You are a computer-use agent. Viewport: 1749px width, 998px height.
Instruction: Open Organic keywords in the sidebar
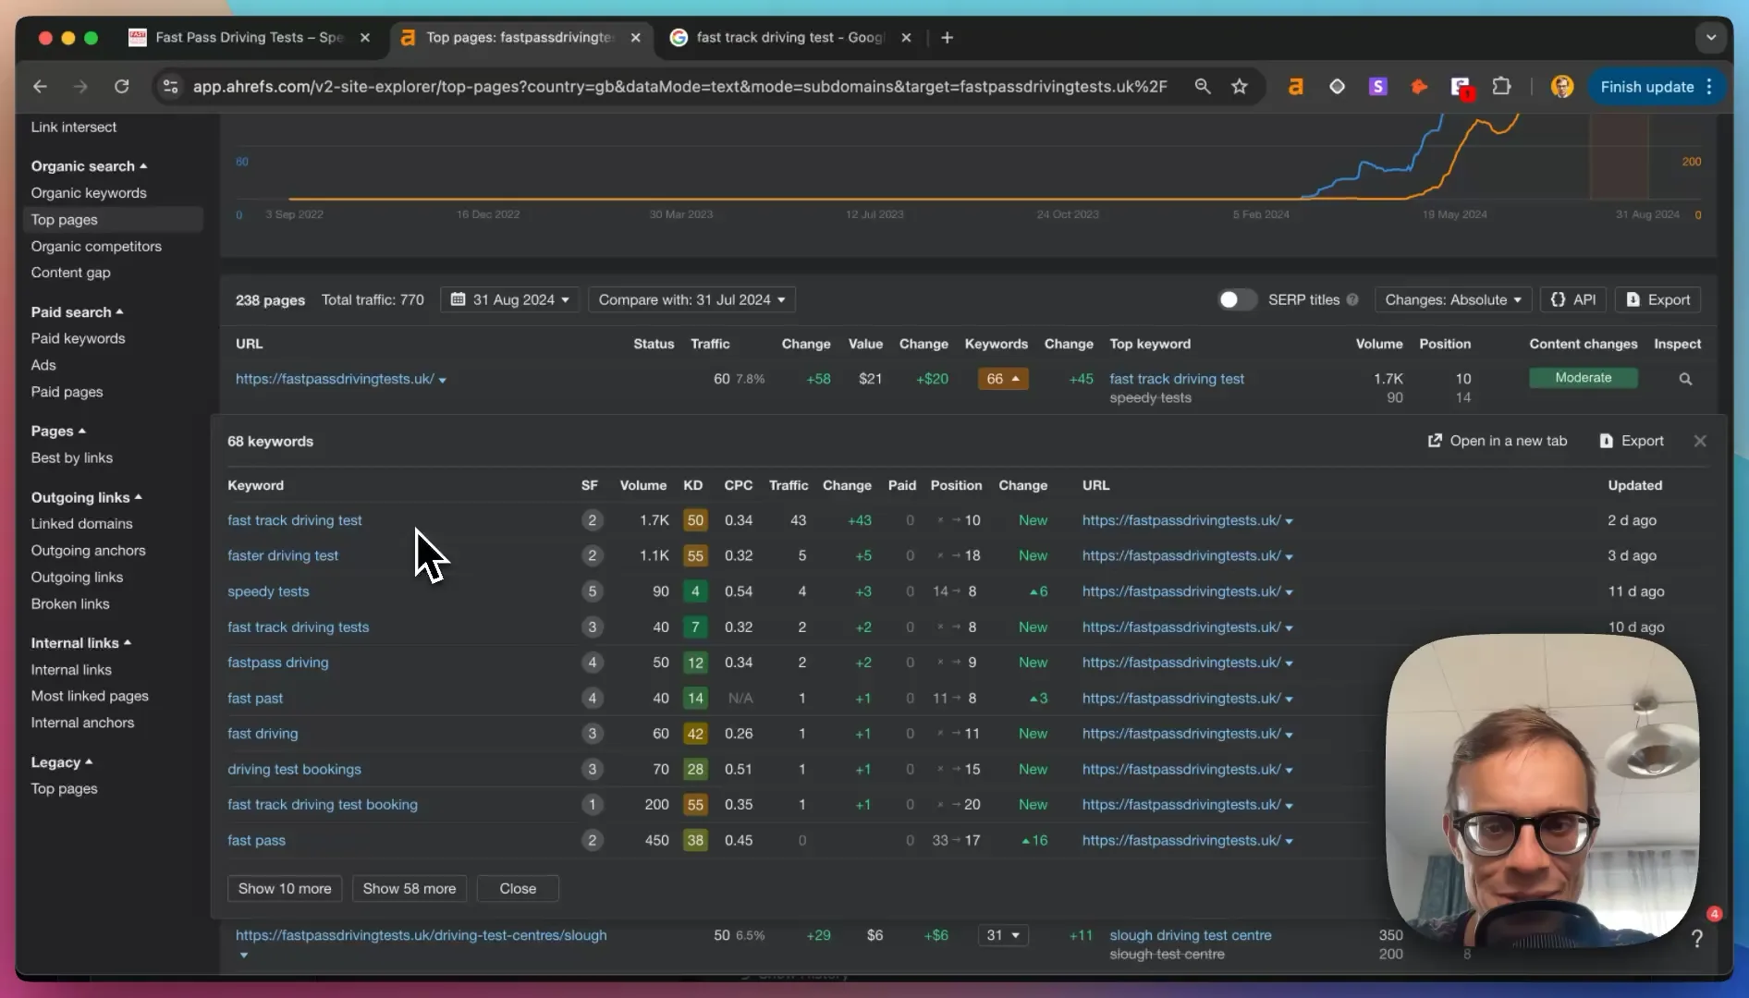[x=89, y=193]
